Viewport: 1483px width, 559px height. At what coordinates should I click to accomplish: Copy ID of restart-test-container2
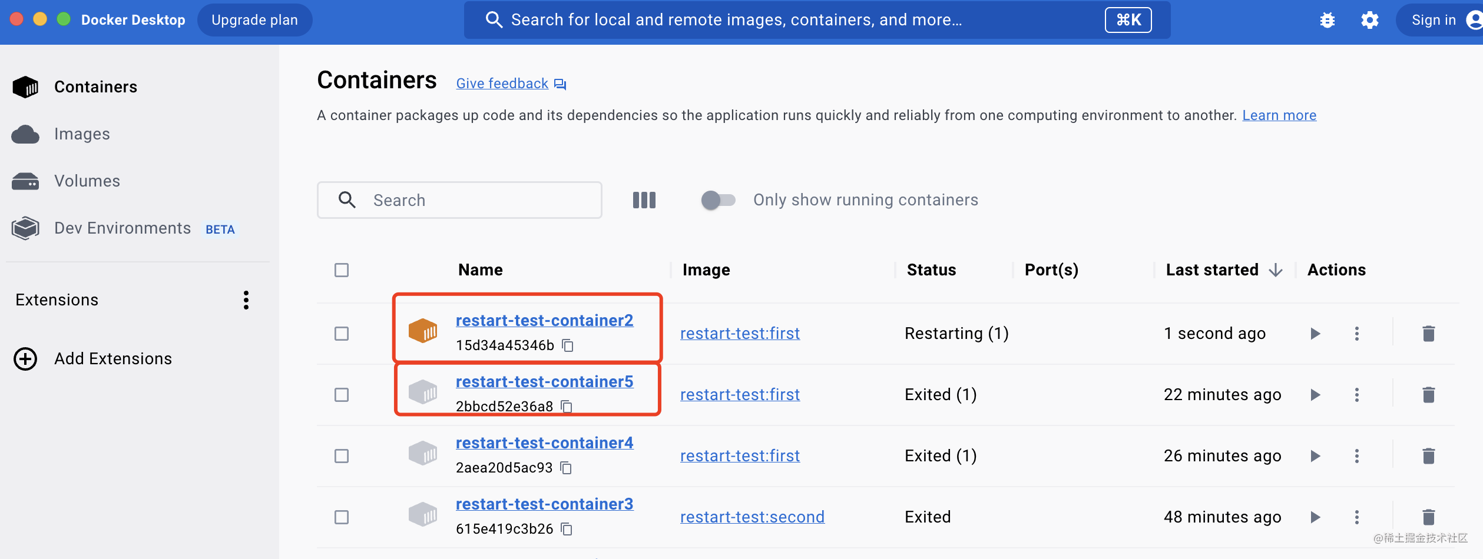pos(568,345)
